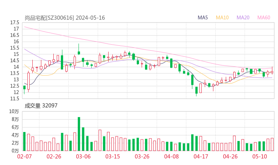Click the last red volume bar at right edge
This screenshot has height=165, width=278.
[x=272, y=144]
